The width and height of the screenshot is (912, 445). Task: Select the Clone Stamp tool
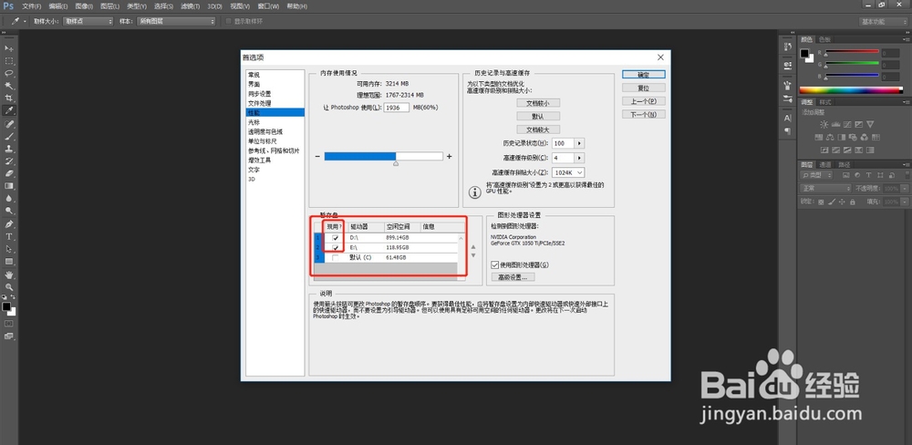9,149
